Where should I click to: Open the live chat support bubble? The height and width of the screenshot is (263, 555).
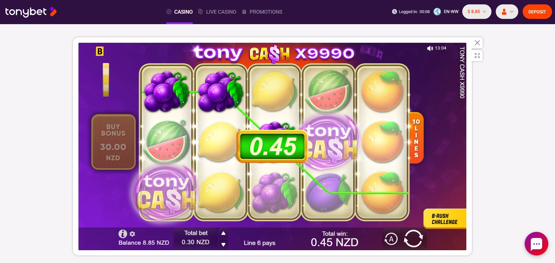click(x=536, y=244)
